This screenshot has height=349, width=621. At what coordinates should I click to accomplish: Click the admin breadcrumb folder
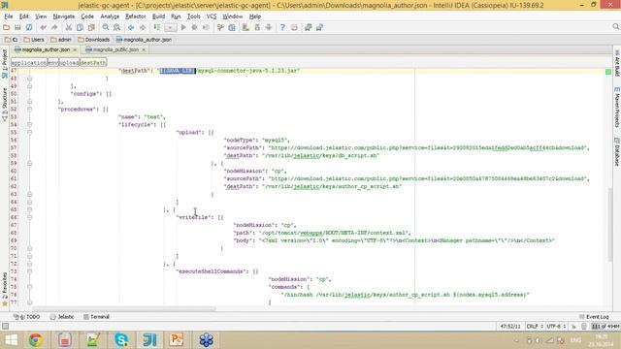[61, 40]
